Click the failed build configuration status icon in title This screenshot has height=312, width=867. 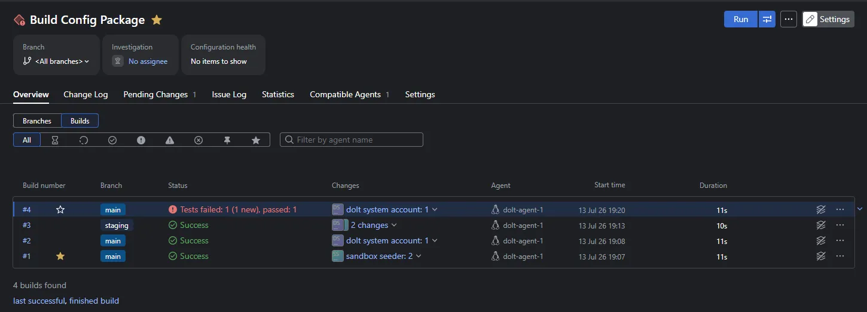click(x=19, y=20)
